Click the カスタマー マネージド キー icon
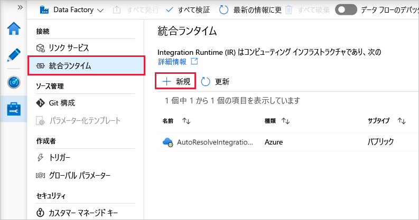Viewport: 419px width, 220px height. [40, 213]
